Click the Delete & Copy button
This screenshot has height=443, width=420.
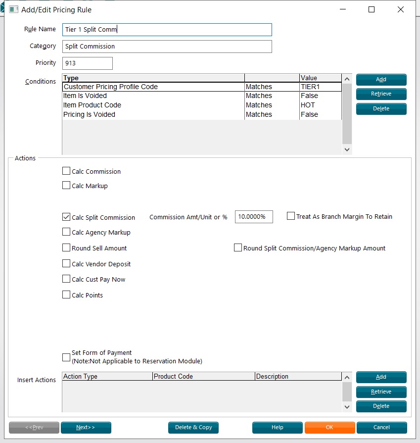click(x=193, y=428)
